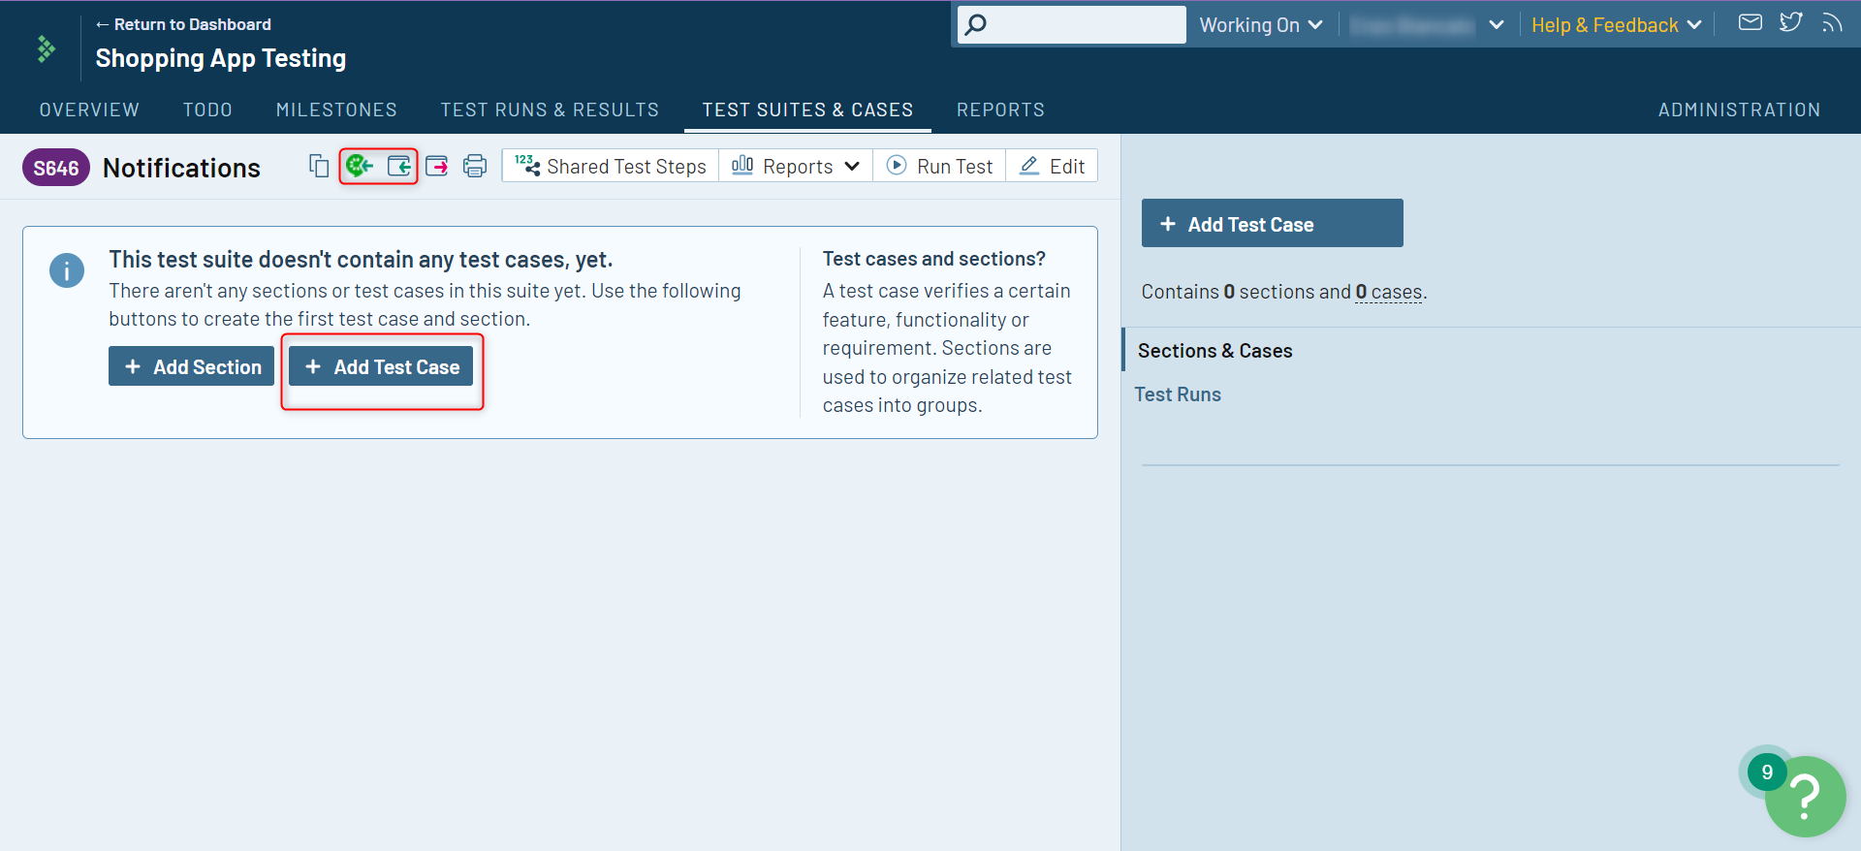Click the RSS feed icon
The height and width of the screenshot is (851, 1861).
click(x=1831, y=22)
